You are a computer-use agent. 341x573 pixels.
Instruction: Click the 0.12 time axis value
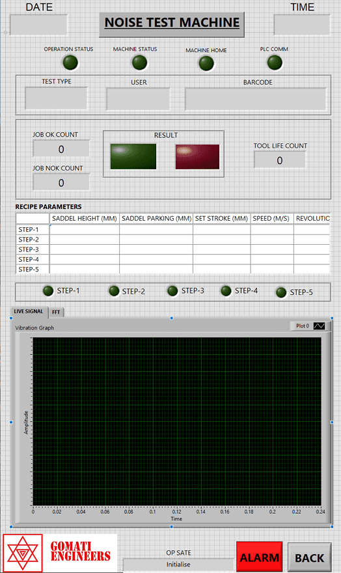point(177,512)
